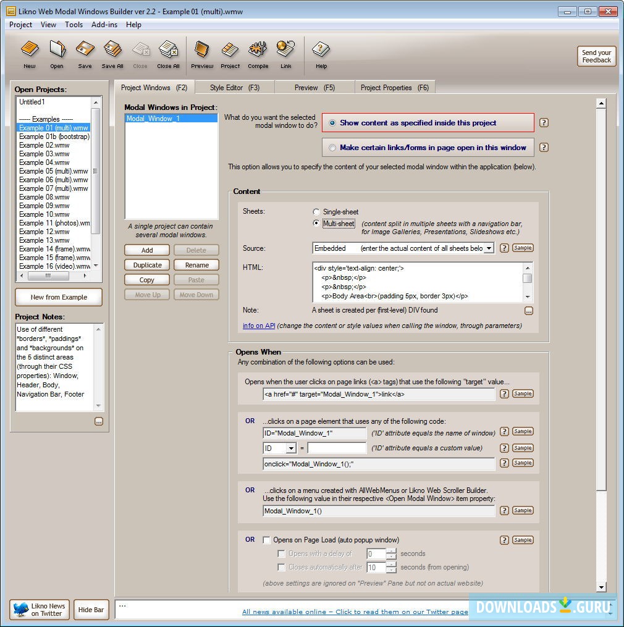
Task: Select Untitled1 in Open Projects list
Action: point(32,102)
